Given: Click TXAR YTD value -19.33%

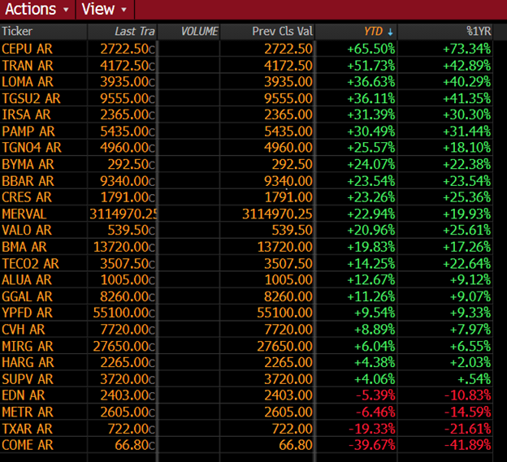Looking at the screenshot, I should pyautogui.click(x=372, y=429).
